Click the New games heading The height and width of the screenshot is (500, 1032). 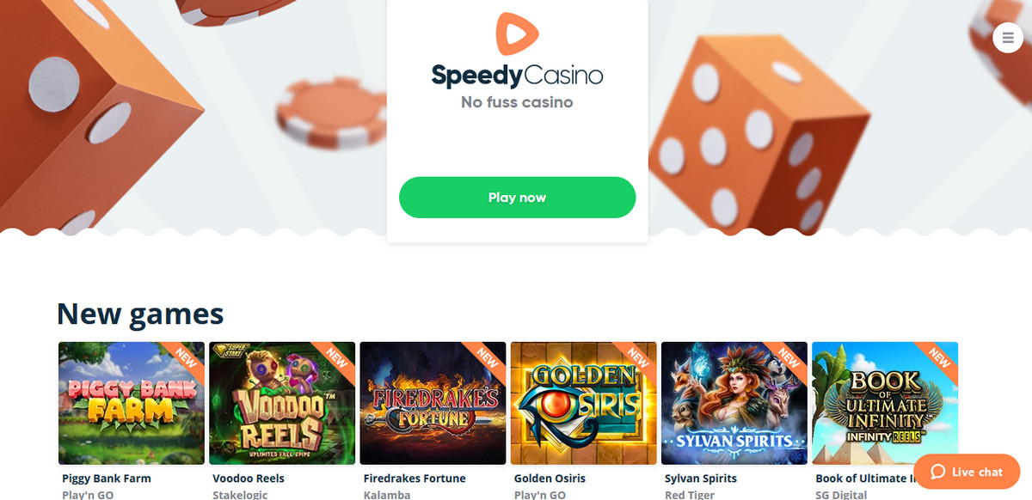point(140,314)
